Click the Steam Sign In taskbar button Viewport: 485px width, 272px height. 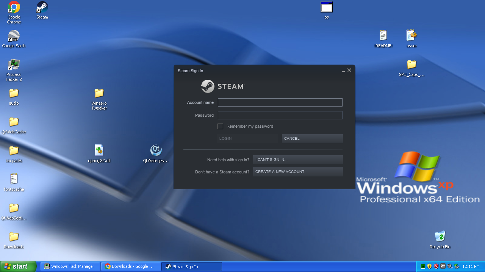(x=192, y=266)
